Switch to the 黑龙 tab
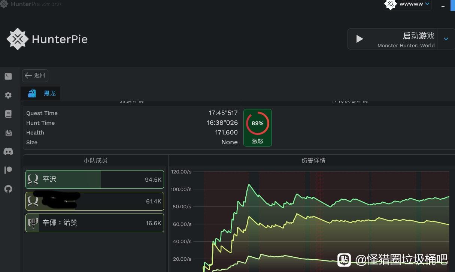455x272 pixels. point(40,93)
